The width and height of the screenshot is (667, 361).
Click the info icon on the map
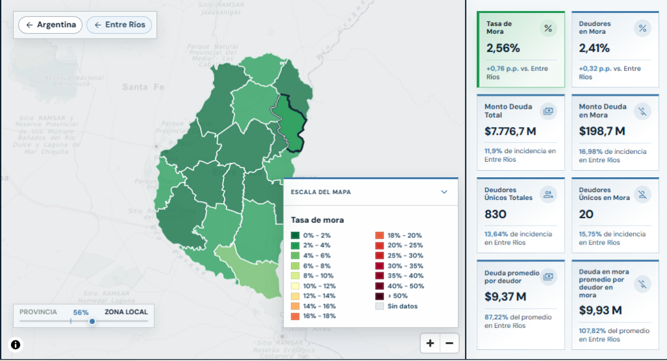coord(16,345)
